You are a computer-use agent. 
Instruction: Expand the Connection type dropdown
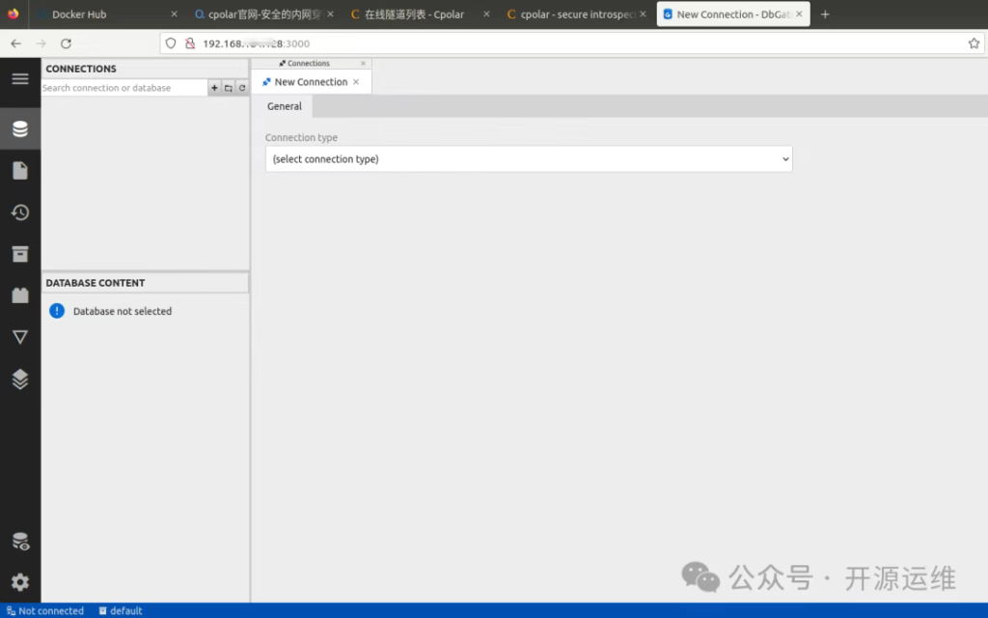528,159
